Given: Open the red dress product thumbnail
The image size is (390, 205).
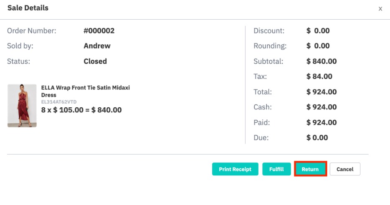Looking at the screenshot, I should point(22,106).
